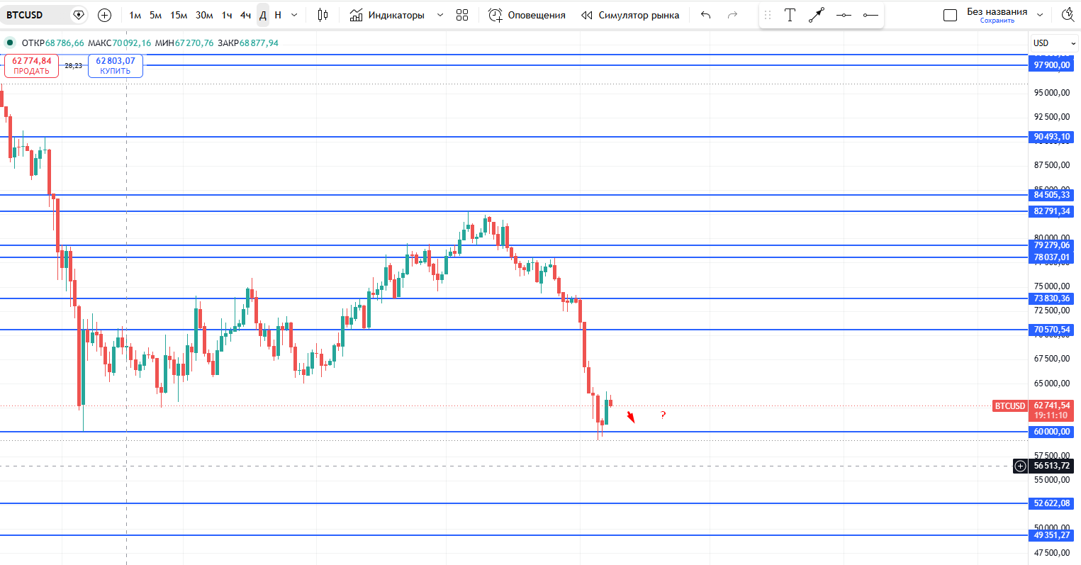Select the 82791,34 line label

click(1052, 211)
